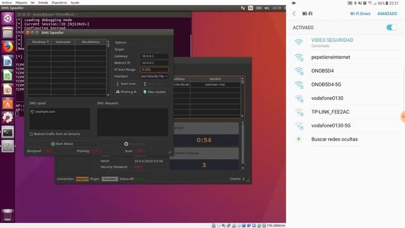Click the unknown mac cell in back window
Viewport: 405px width, 228px height.
[215, 84]
